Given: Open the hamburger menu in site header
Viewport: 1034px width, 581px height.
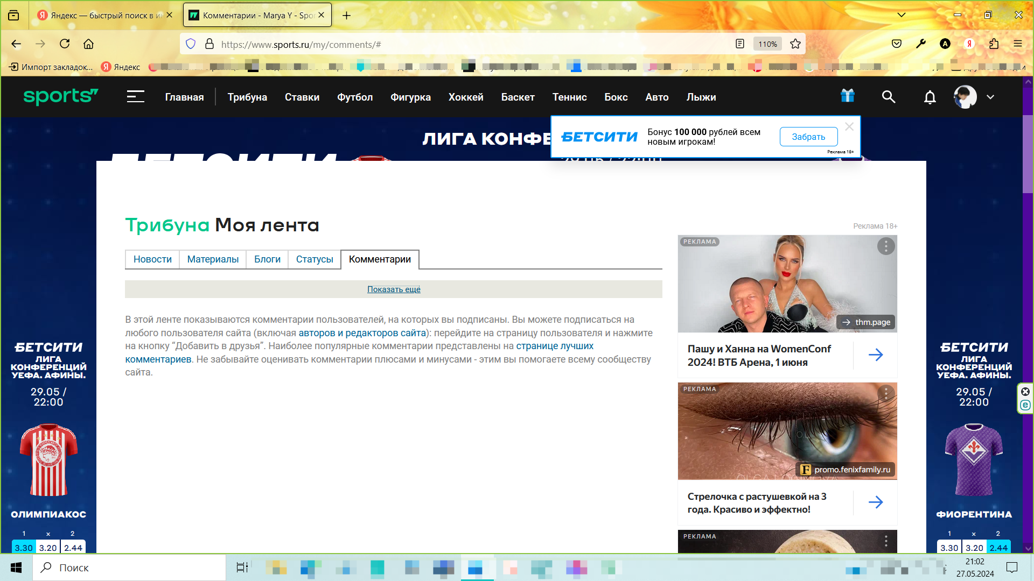Looking at the screenshot, I should point(135,97).
